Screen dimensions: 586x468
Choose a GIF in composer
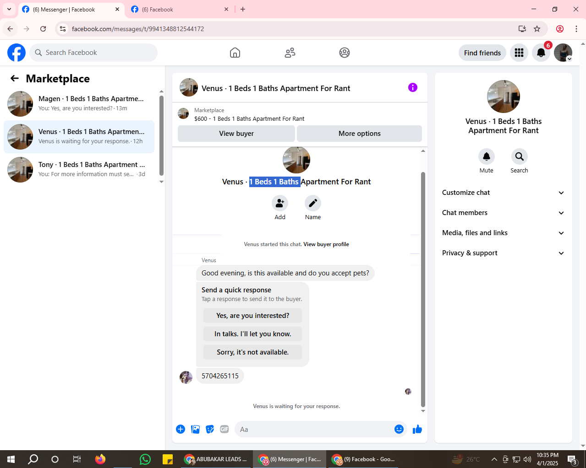pyautogui.click(x=225, y=429)
